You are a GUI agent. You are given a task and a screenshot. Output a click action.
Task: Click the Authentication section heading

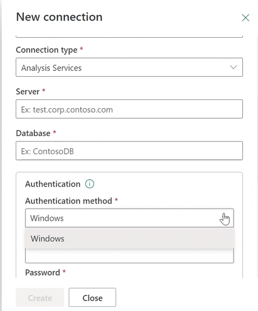click(53, 184)
